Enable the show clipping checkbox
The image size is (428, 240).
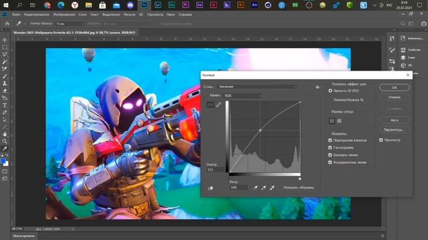click(280, 187)
